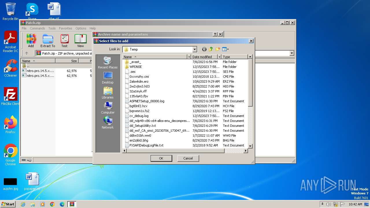Viewport: 370px width, 208px height.
Task: Open popaper.rtf desktop file
Action: [x=32, y=181]
